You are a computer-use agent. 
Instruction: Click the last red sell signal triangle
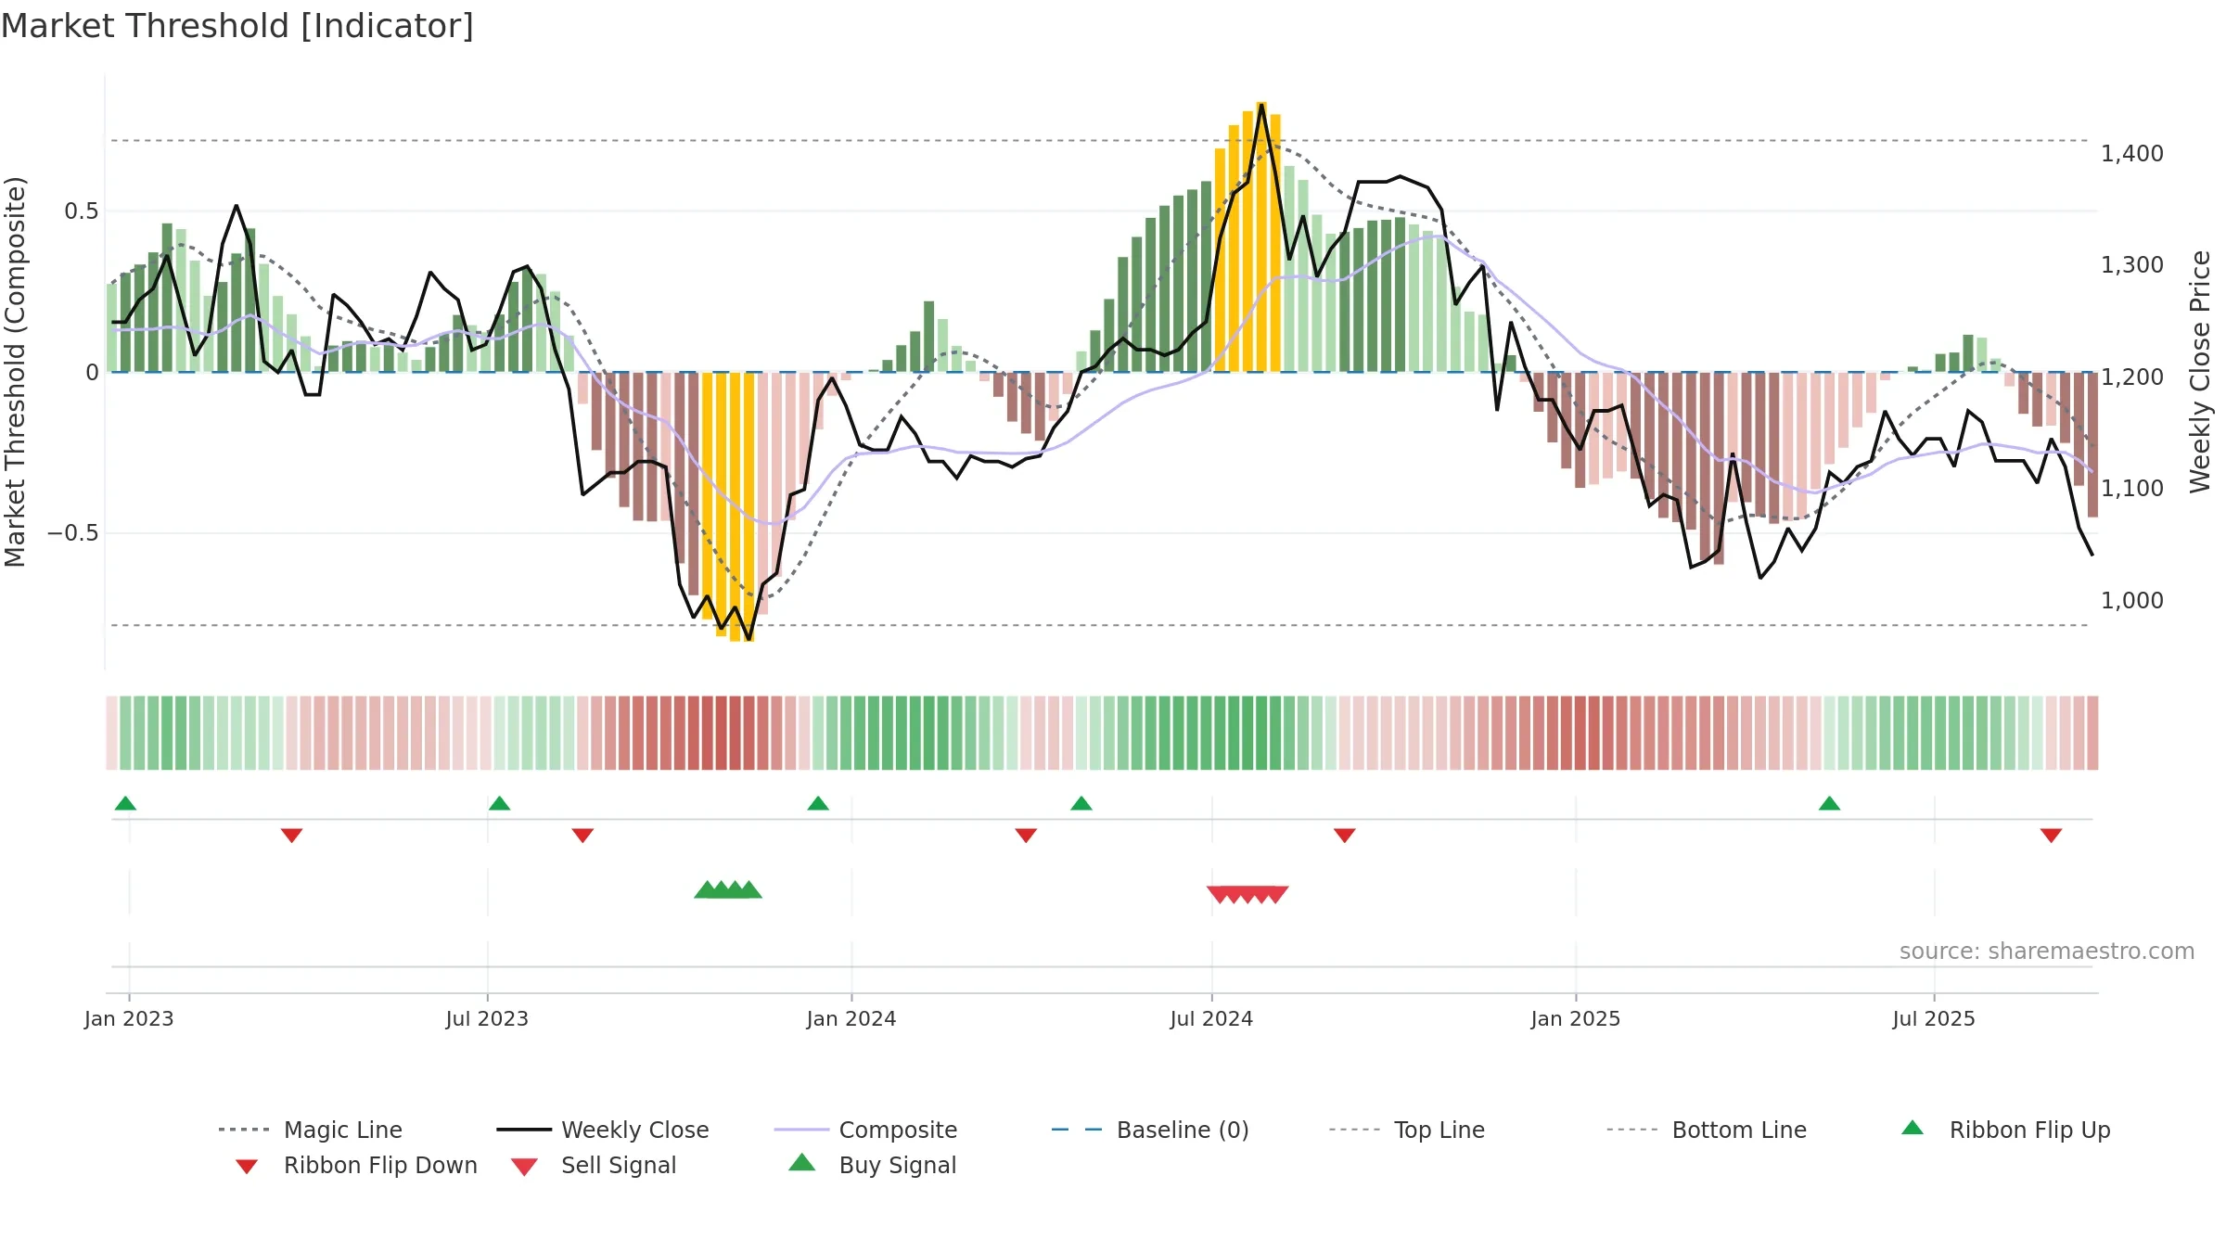click(1276, 895)
